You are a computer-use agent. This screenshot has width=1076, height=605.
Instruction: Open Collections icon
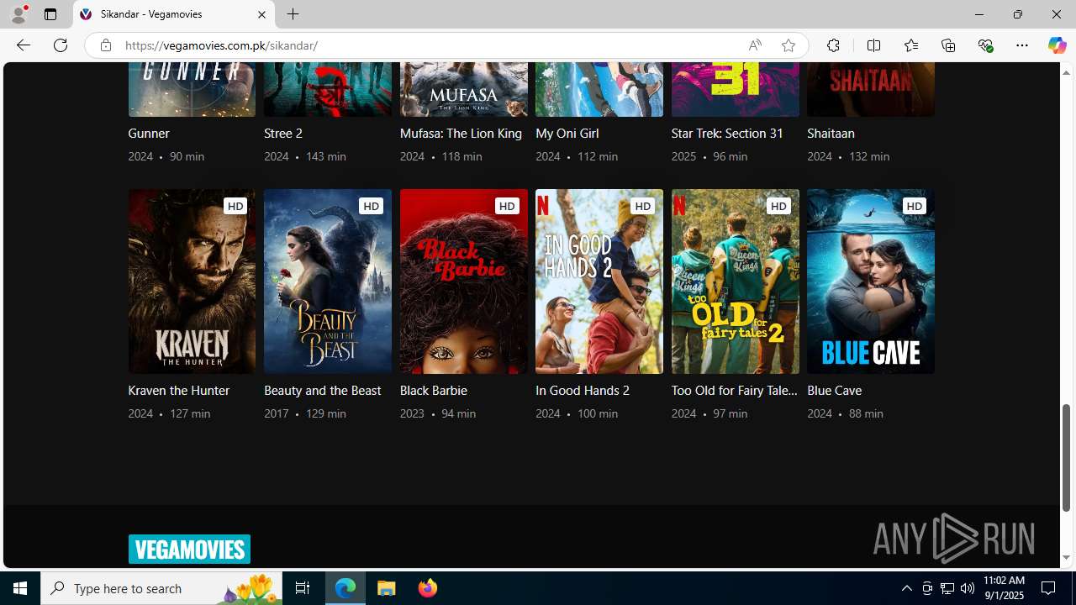coord(948,45)
